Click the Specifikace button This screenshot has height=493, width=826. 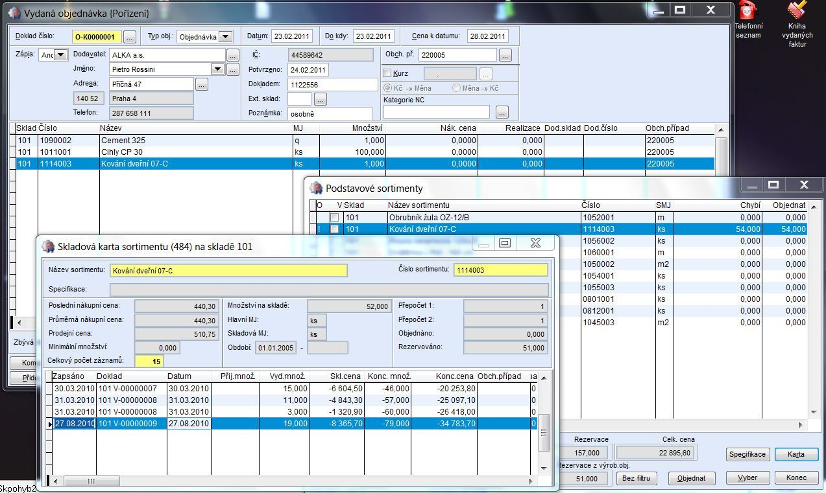pos(747,454)
